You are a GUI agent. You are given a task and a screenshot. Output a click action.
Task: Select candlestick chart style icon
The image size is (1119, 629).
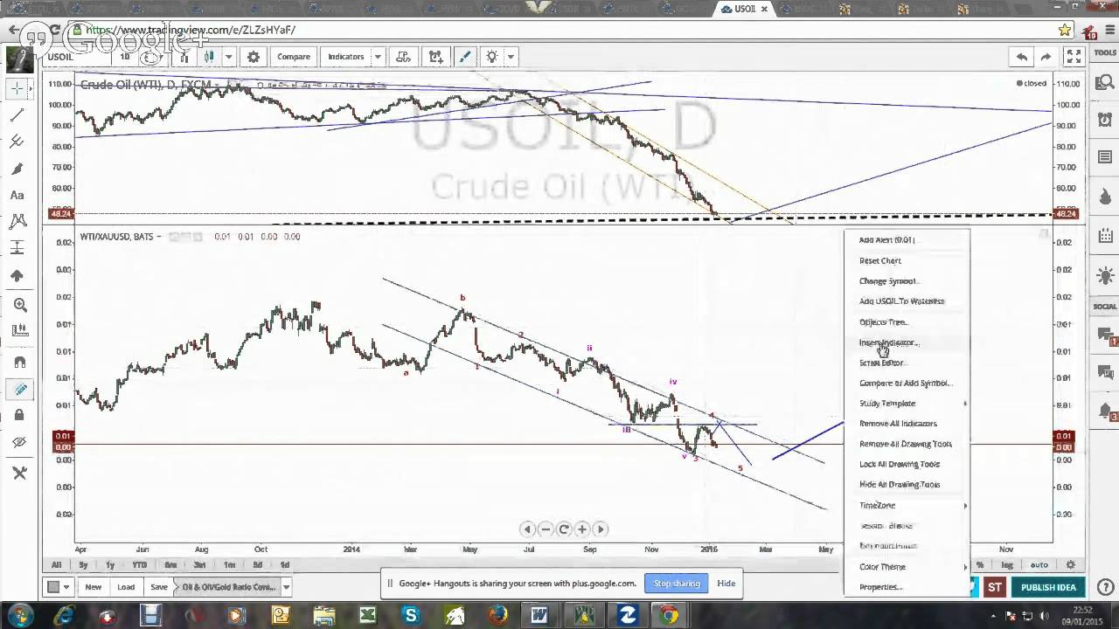point(209,57)
